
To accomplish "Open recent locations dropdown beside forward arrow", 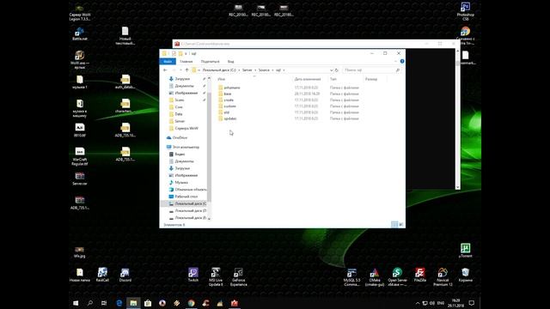I will [180, 70].
